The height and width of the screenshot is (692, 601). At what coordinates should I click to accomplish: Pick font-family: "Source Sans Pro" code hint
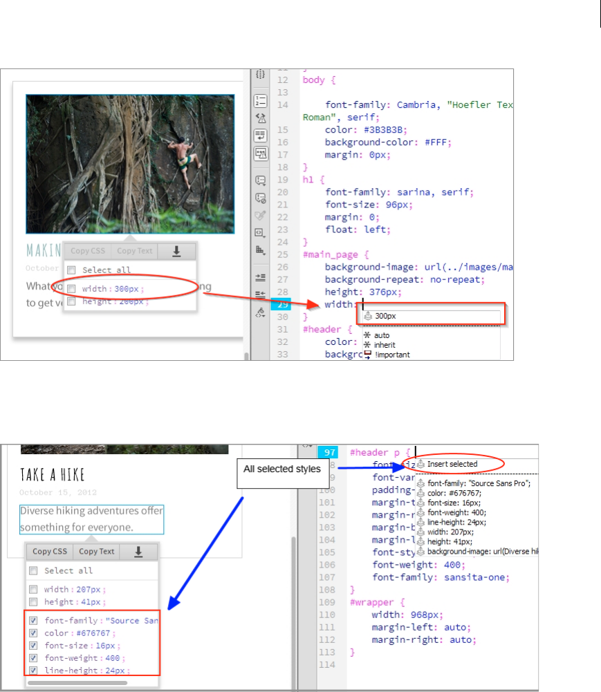tap(477, 483)
